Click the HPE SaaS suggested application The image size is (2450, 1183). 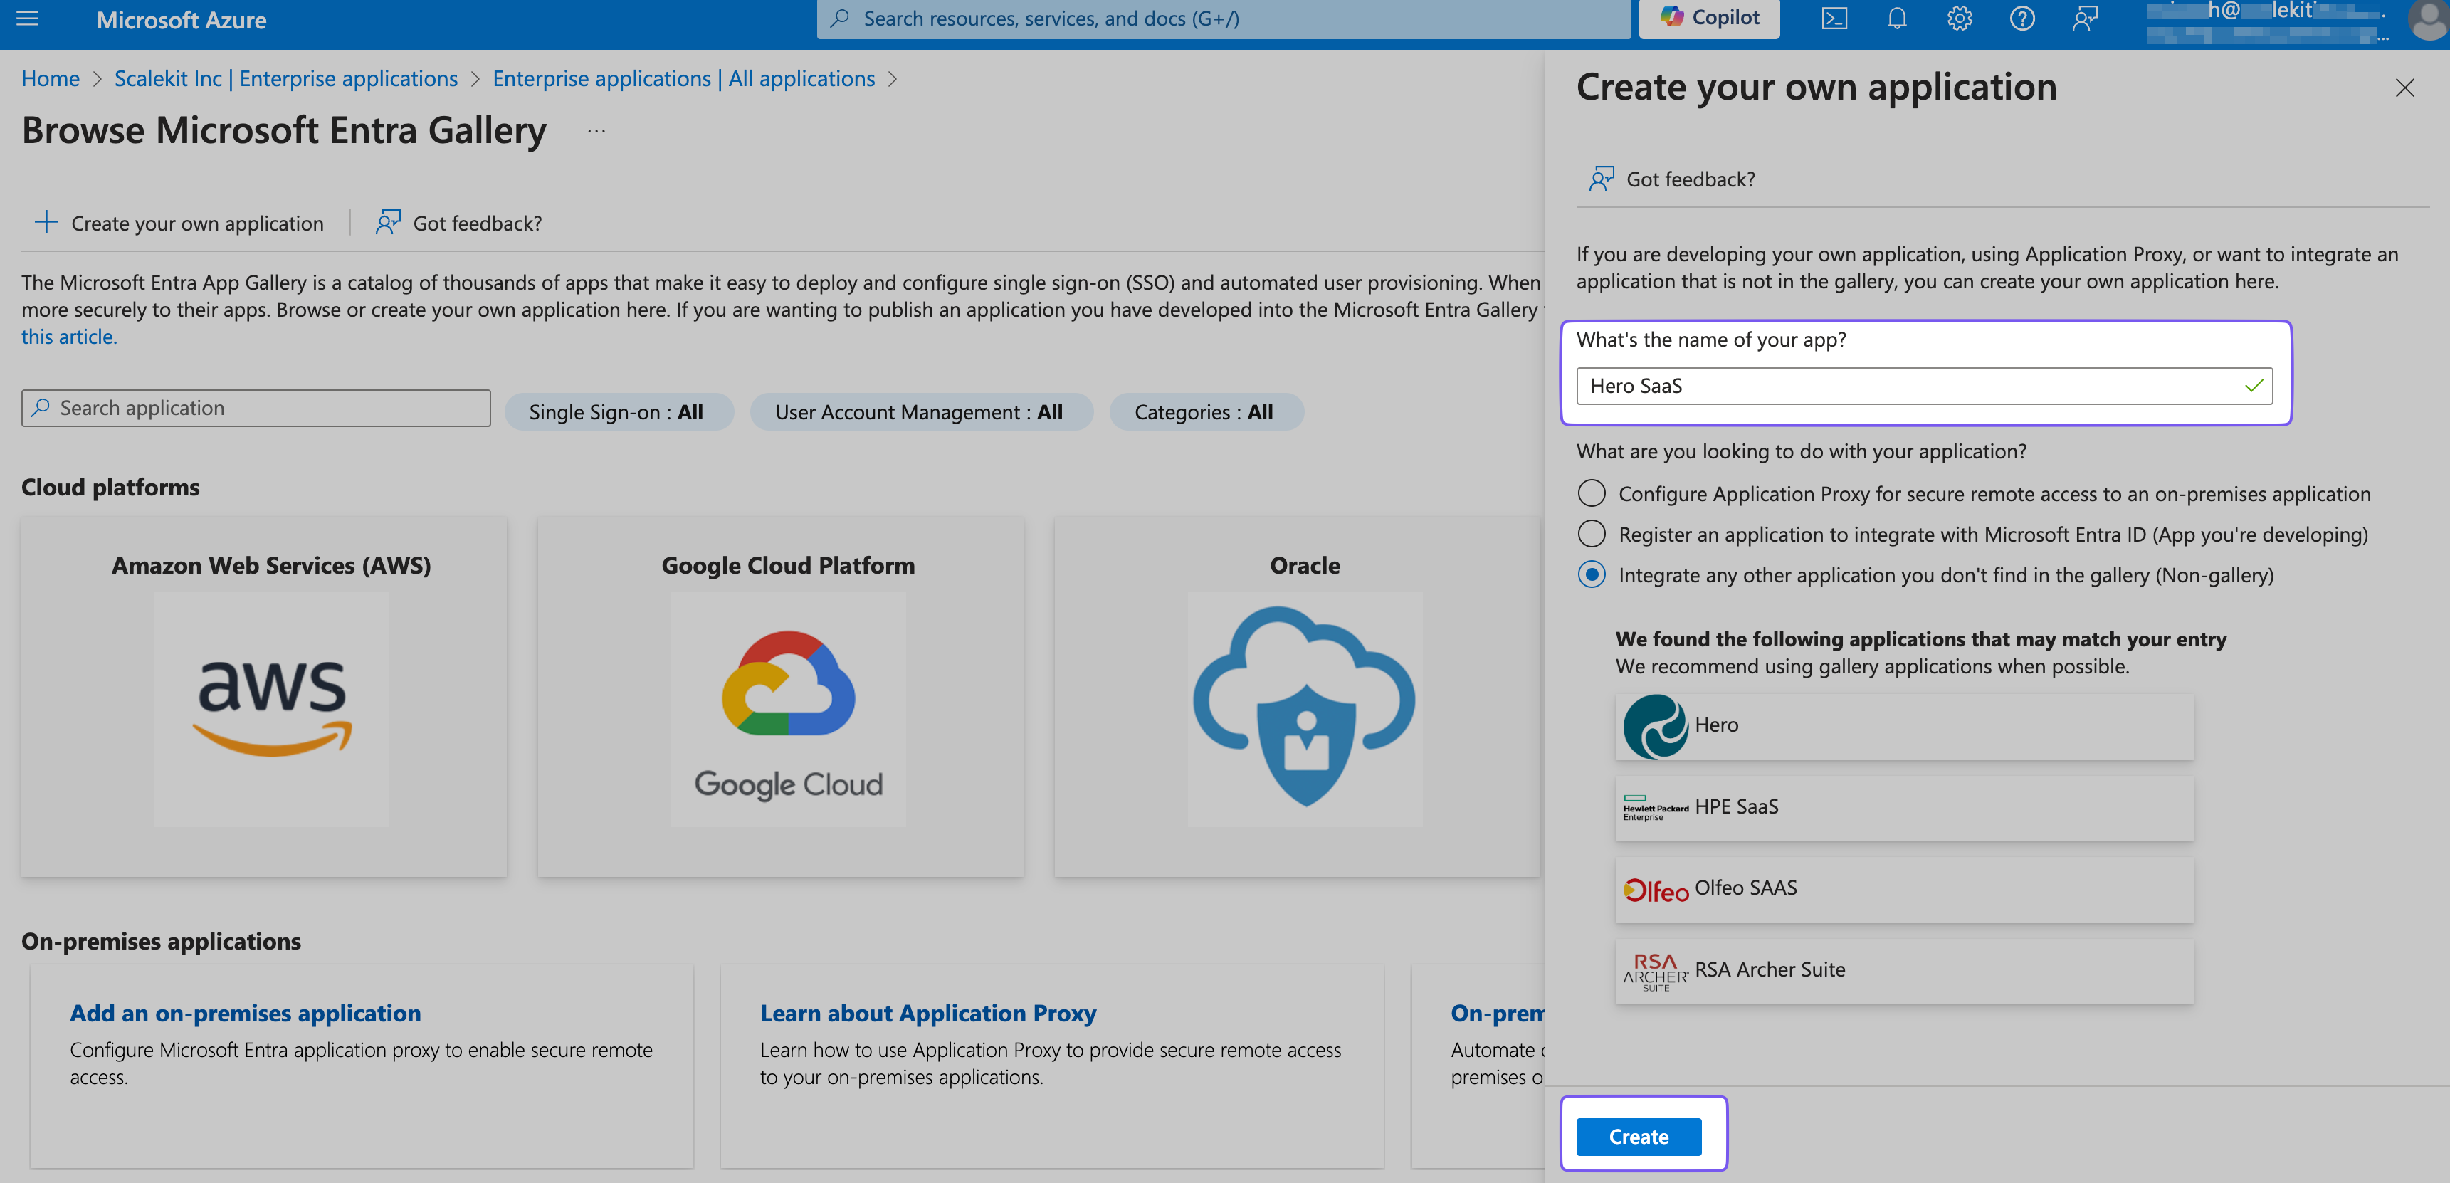point(1902,806)
